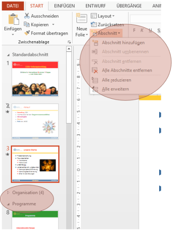Click the Format übertragen brush icon

tap(27, 33)
